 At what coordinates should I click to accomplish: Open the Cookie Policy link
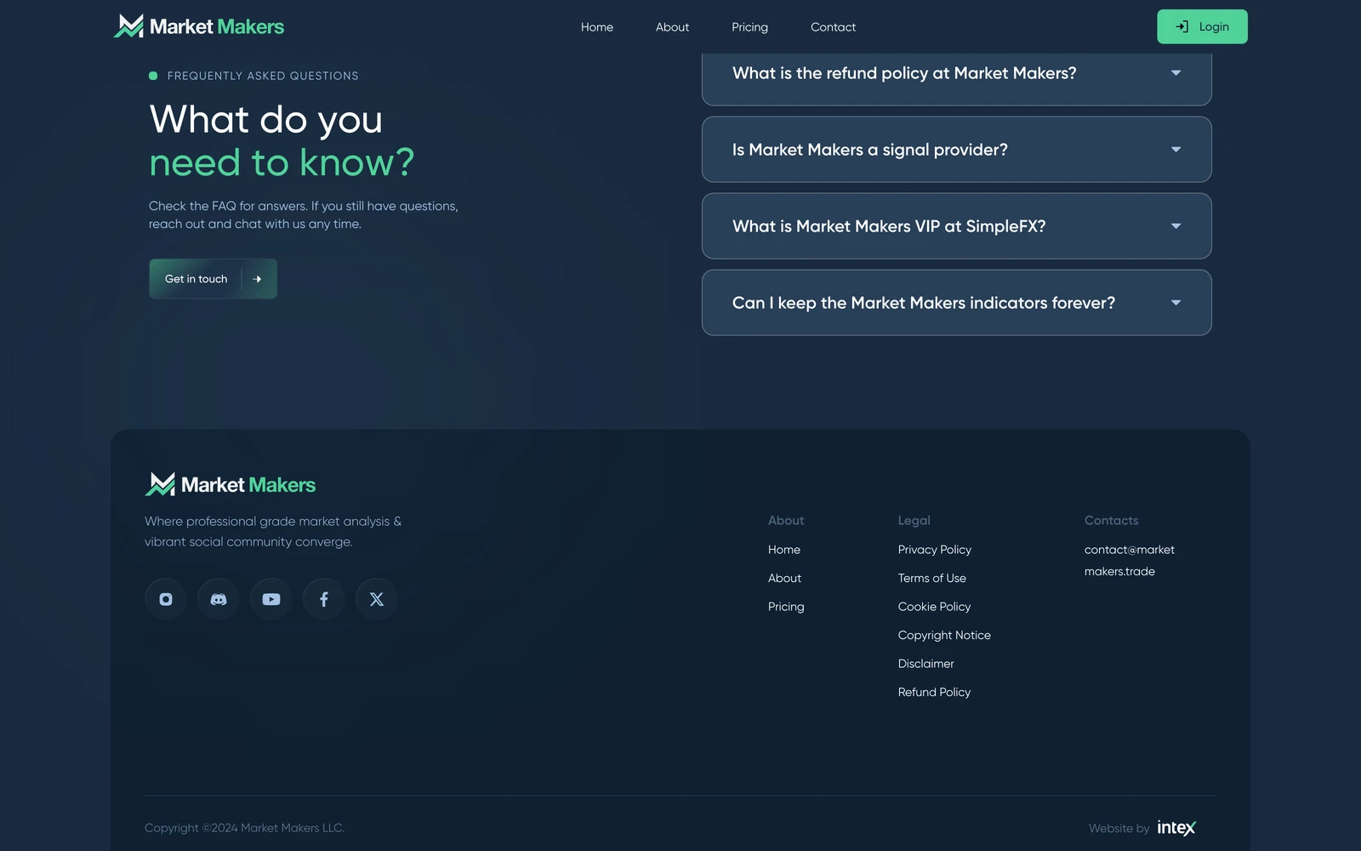(x=934, y=607)
